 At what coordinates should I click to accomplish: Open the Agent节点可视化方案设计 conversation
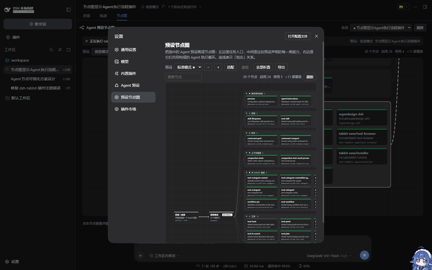click(x=38, y=79)
